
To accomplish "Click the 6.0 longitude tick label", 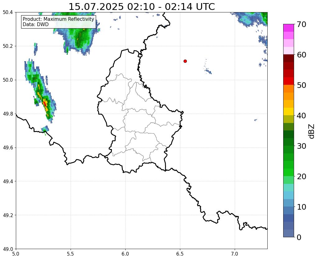I will [125, 254].
